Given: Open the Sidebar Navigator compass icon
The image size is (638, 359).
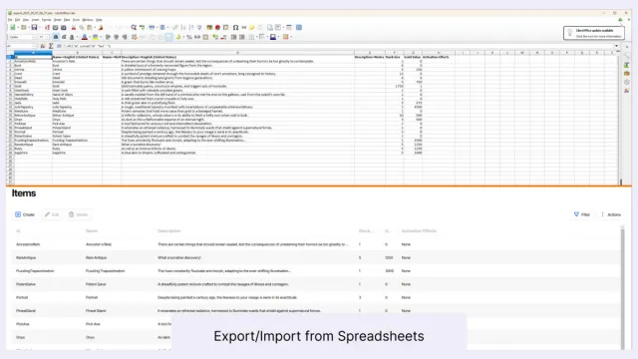Looking at the screenshot, I should 627,82.
